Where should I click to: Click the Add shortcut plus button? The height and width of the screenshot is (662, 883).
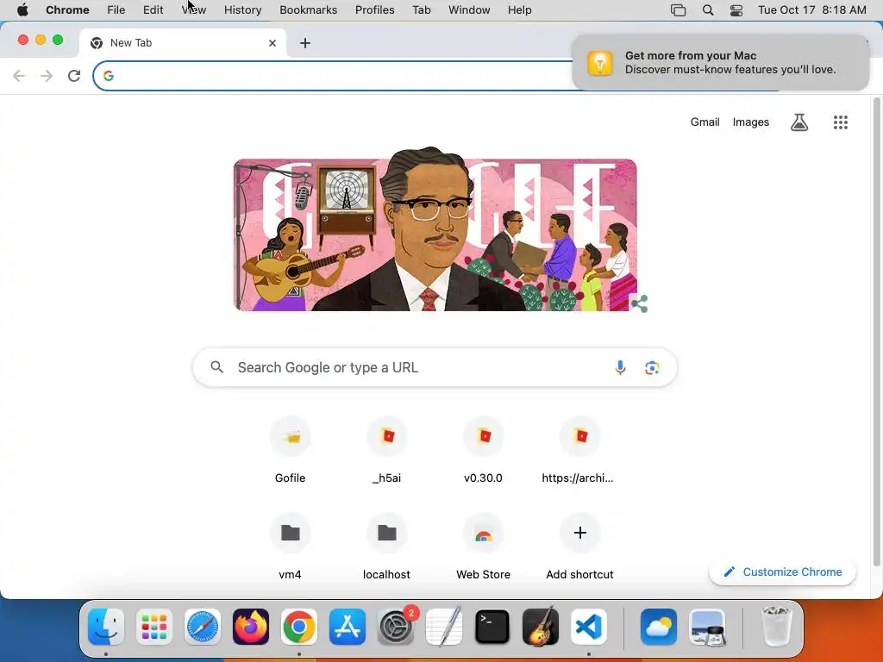580,533
